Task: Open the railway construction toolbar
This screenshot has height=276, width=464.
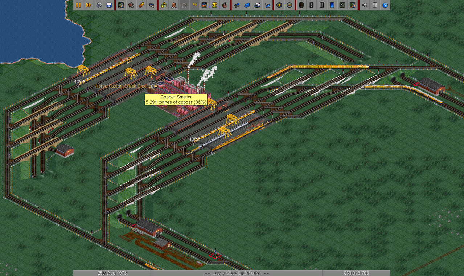Action: [301, 5]
